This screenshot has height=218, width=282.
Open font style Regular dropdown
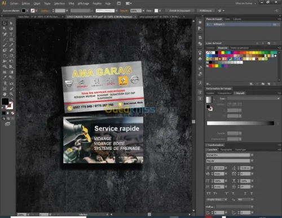coord(252,161)
